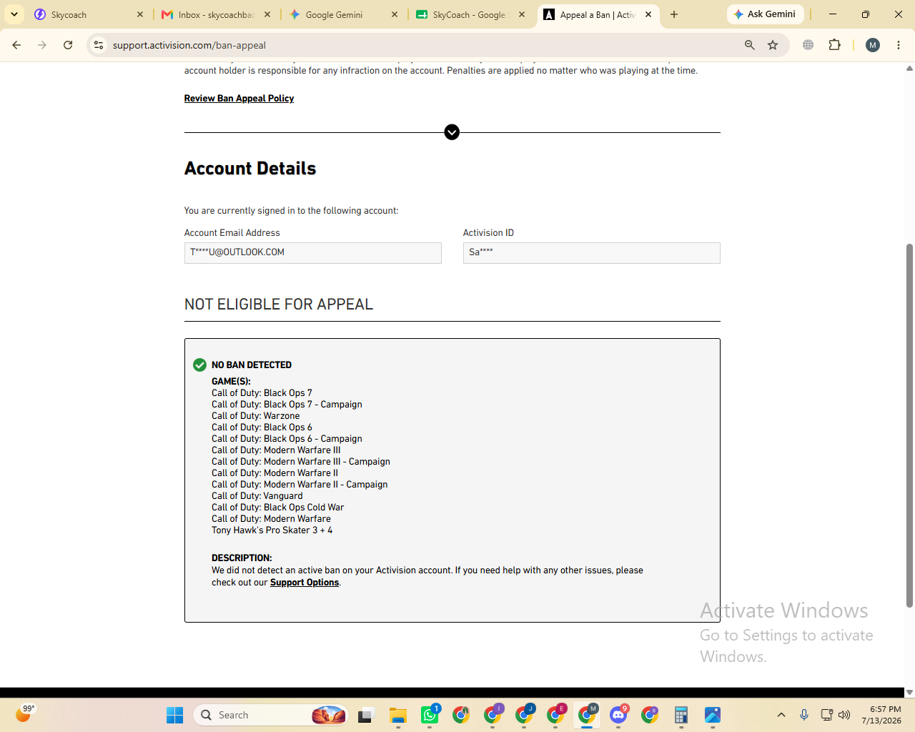
Task: Click the Call of Duty: Black Ops Cold War entry
Action: (278, 508)
